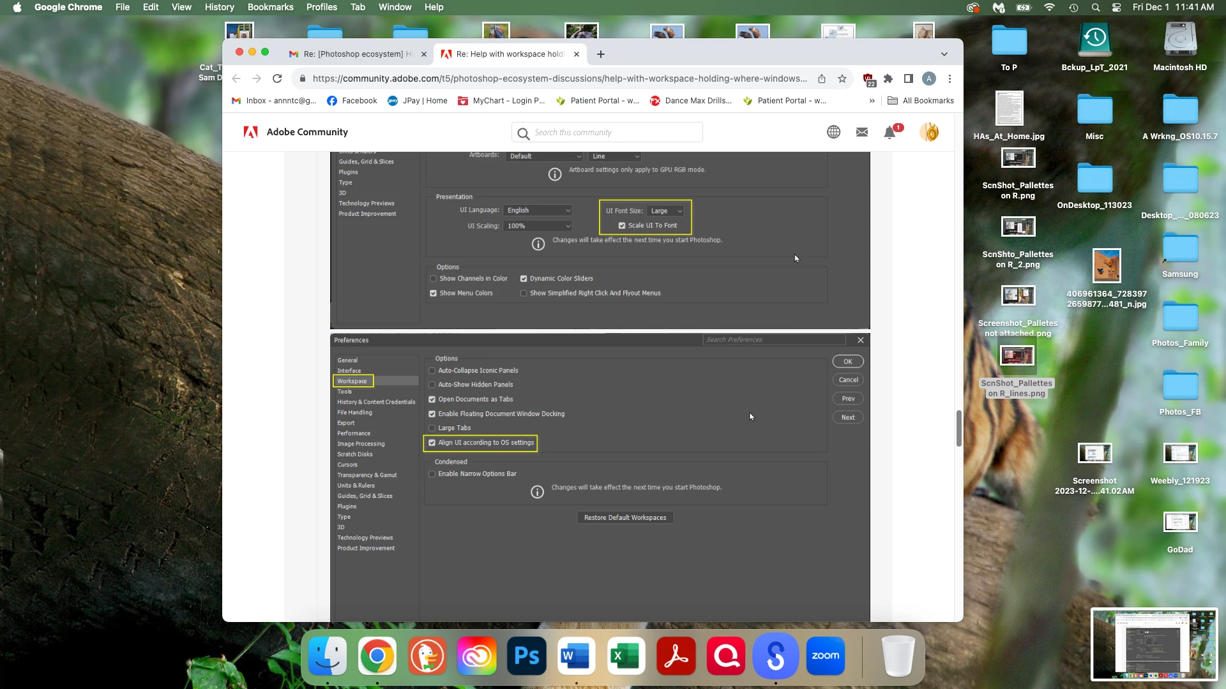Click the screenshot preview thumbnail
Image resolution: width=1226 pixels, height=689 pixels.
(x=1154, y=644)
